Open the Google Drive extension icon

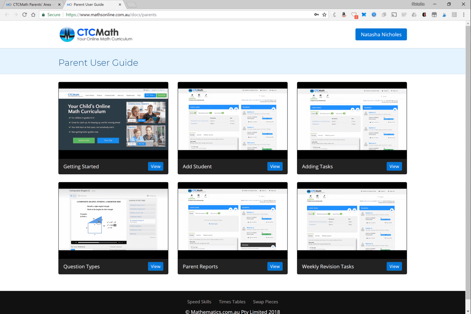[x=414, y=15]
